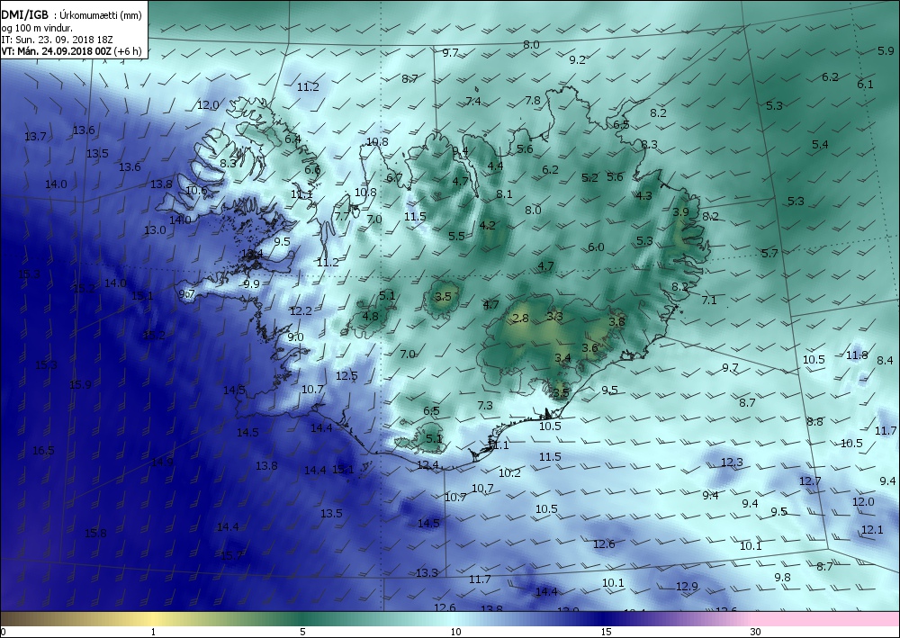Select the 7.7 value in the northwest fjord

tap(342, 216)
